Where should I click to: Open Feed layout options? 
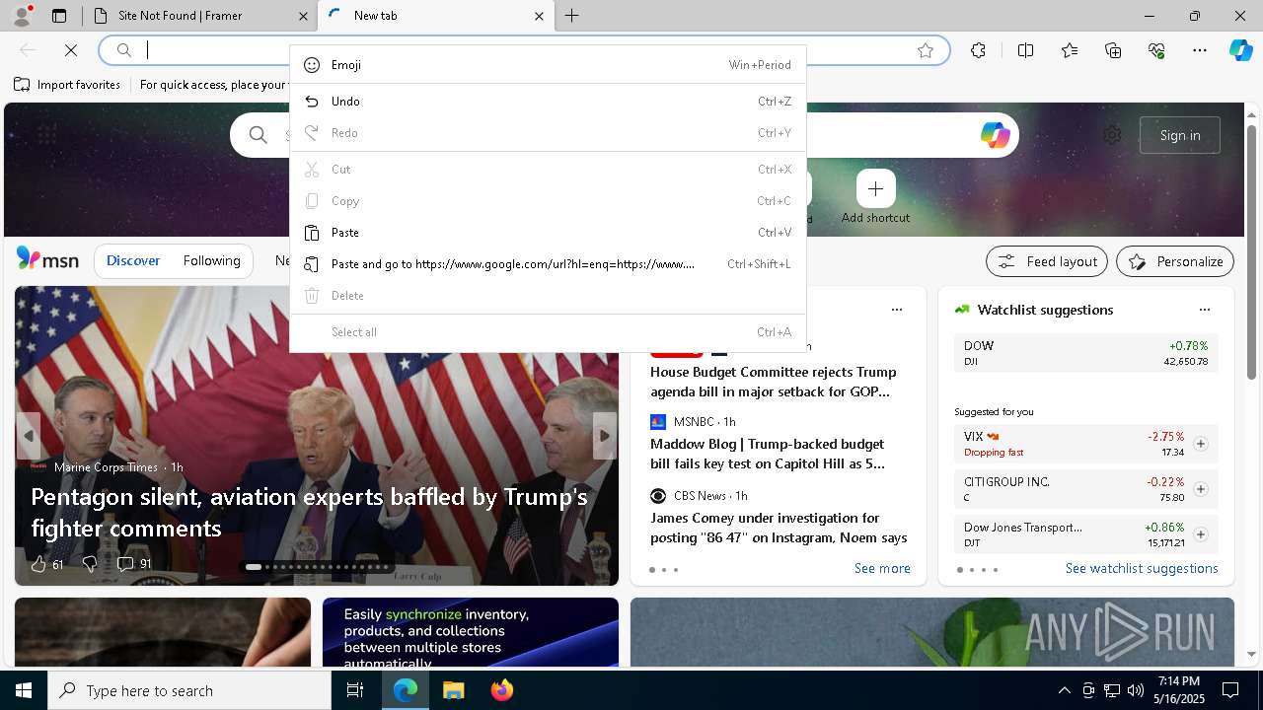pyautogui.click(x=1047, y=261)
